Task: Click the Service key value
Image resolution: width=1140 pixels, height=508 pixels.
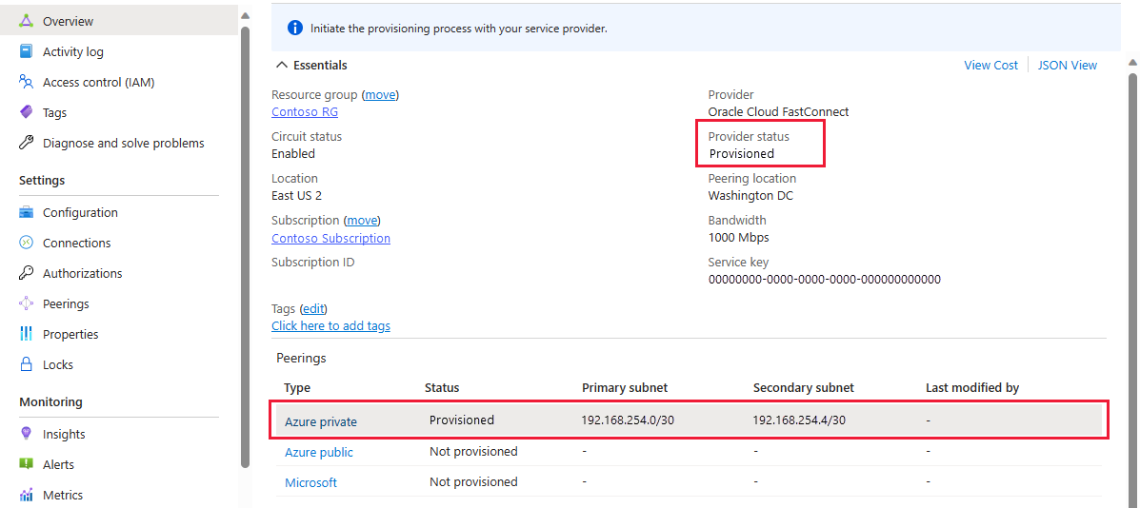Action: click(x=825, y=280)
